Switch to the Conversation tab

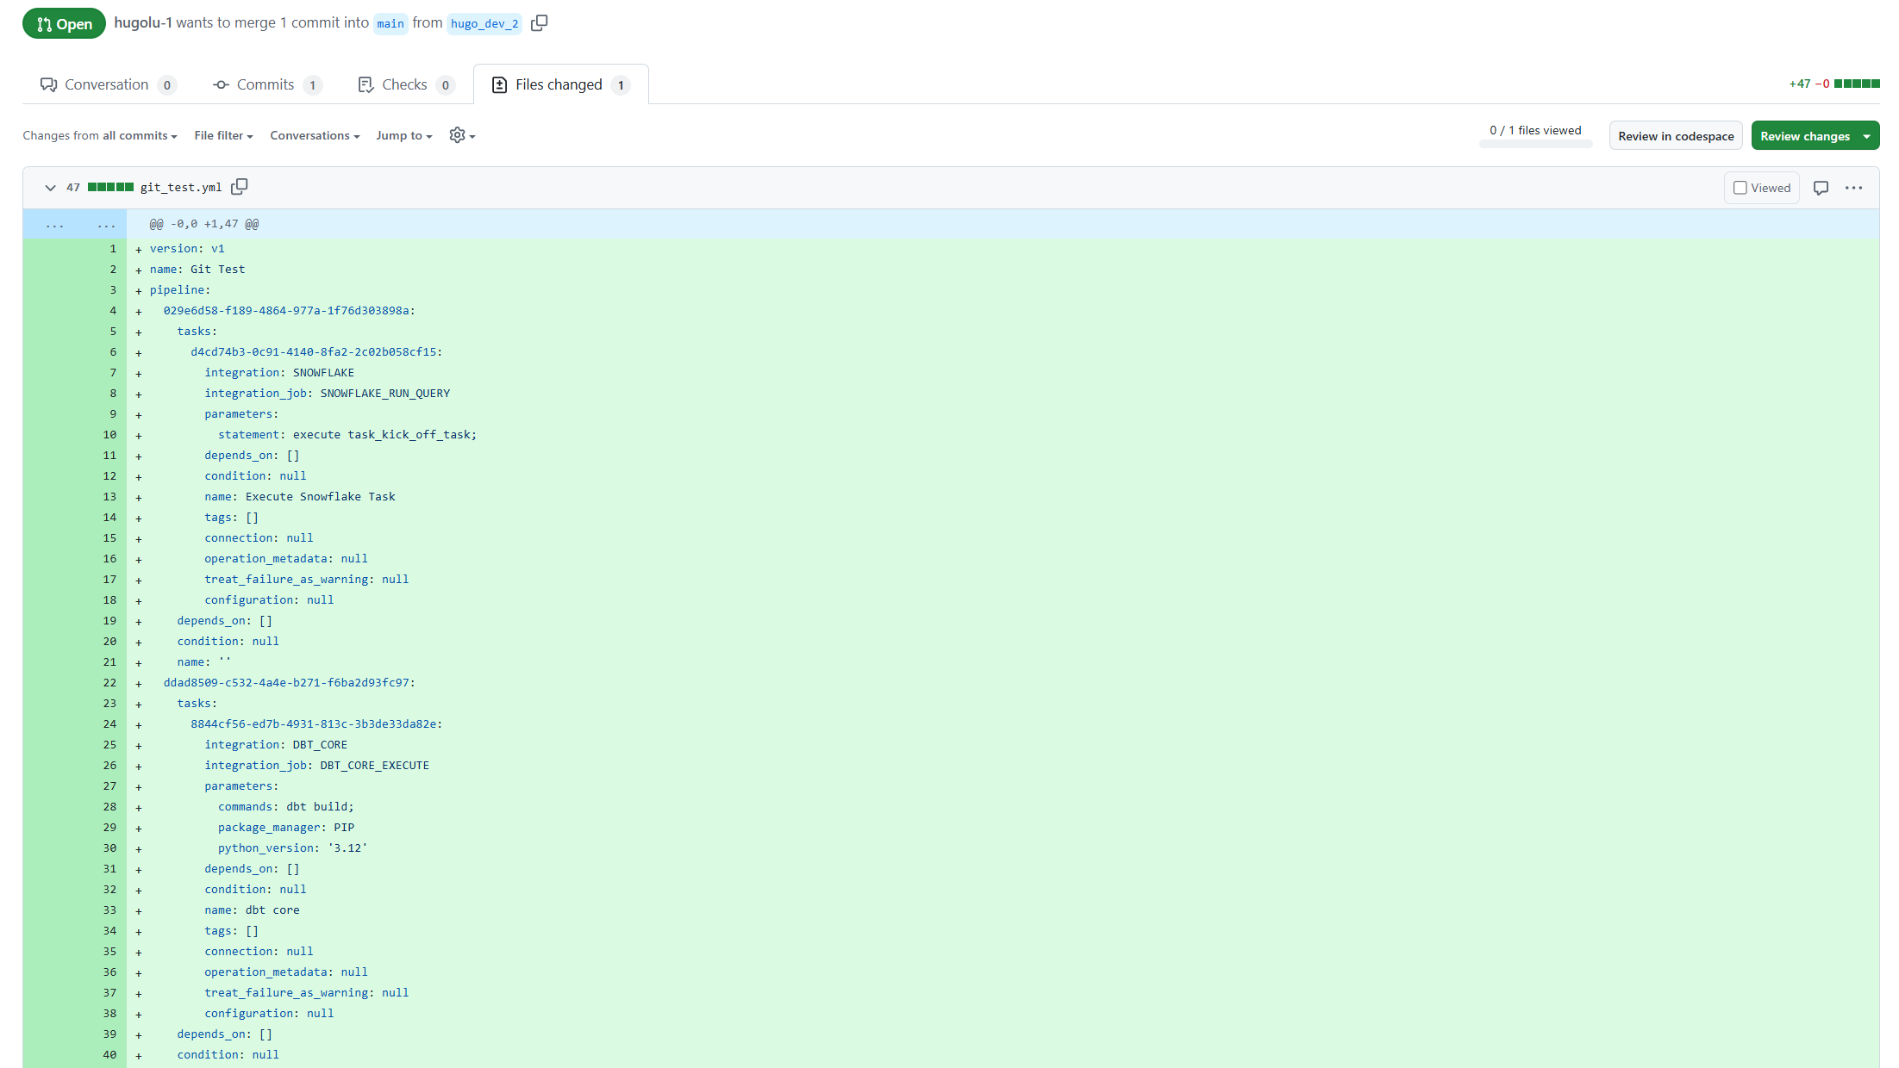[106, 84]
